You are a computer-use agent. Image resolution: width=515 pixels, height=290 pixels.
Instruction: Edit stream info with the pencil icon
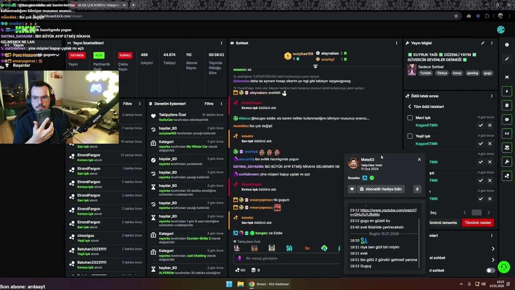pos(483,43)
